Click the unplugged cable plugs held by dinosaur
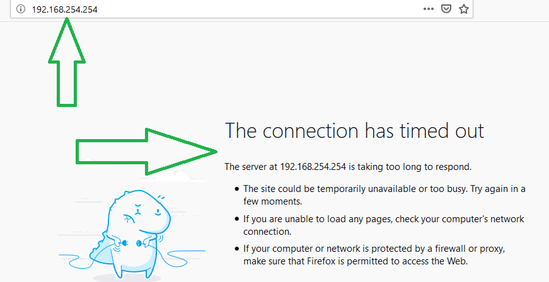 (x=132, y=243)
